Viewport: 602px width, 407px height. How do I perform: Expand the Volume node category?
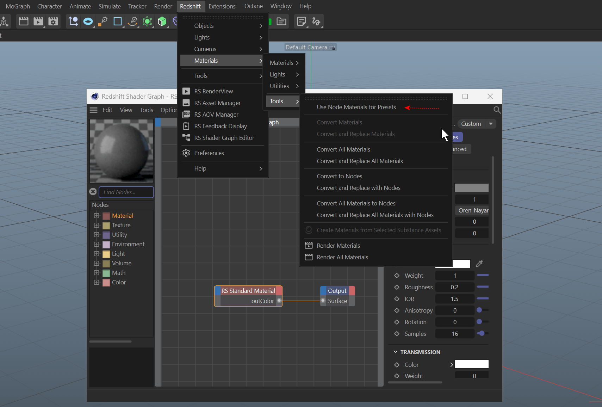pyautogui.click(x=97, y=263)
